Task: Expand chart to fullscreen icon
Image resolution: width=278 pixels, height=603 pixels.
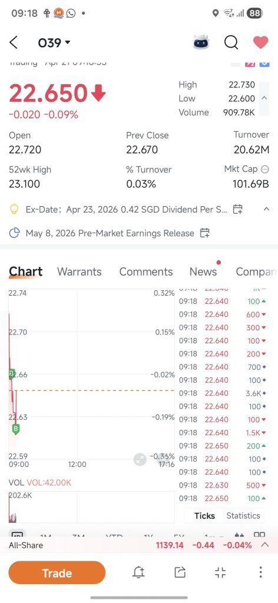Action: [x=140, y=459]
